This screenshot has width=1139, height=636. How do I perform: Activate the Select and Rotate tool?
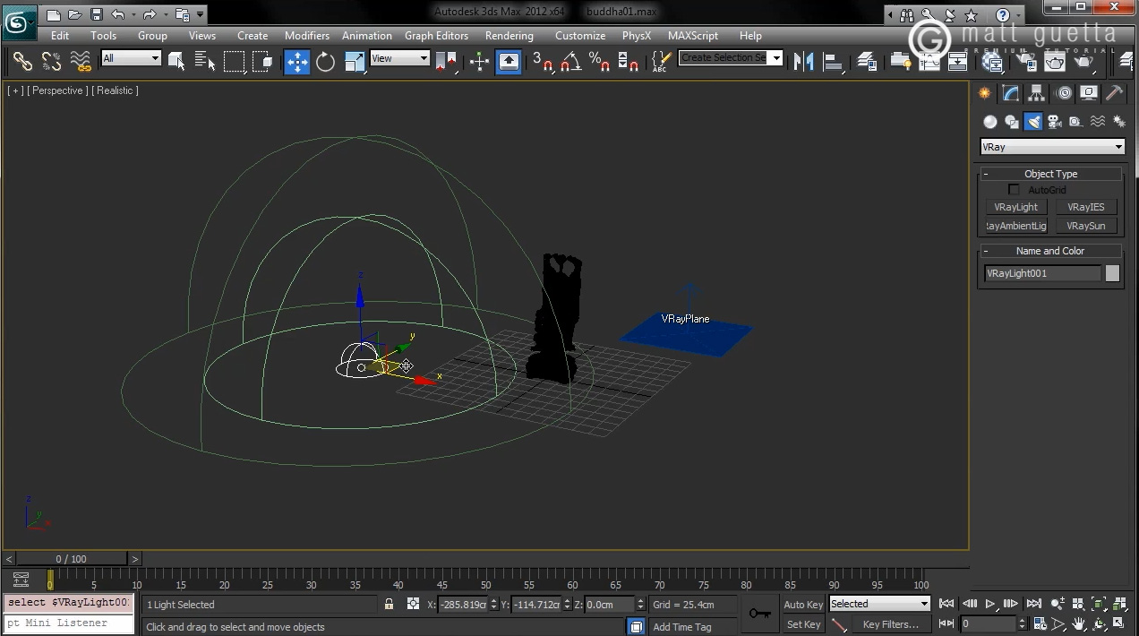[x=326, y=61]
